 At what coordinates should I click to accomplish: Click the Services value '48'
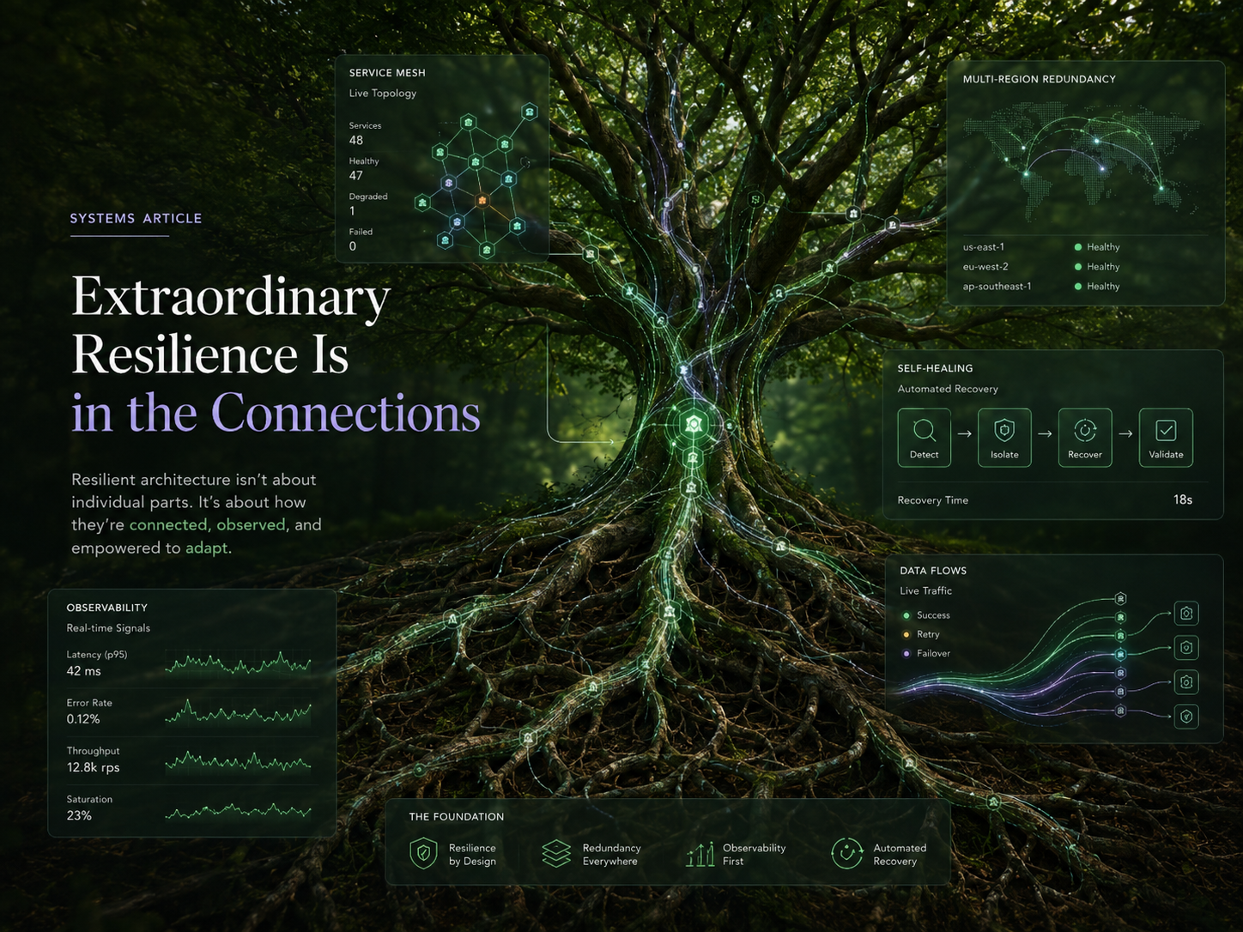[x=356, y=140]
